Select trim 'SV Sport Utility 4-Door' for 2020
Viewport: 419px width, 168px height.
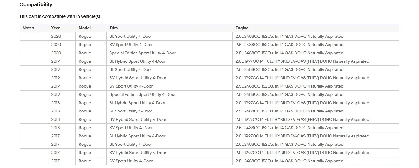point(131,45)
